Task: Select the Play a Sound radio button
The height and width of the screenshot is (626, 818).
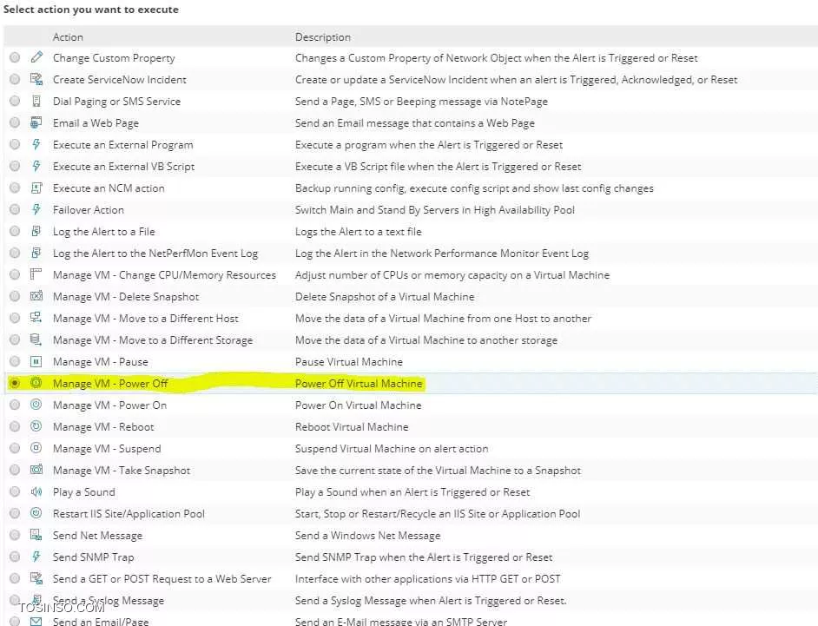Action: 15,491
